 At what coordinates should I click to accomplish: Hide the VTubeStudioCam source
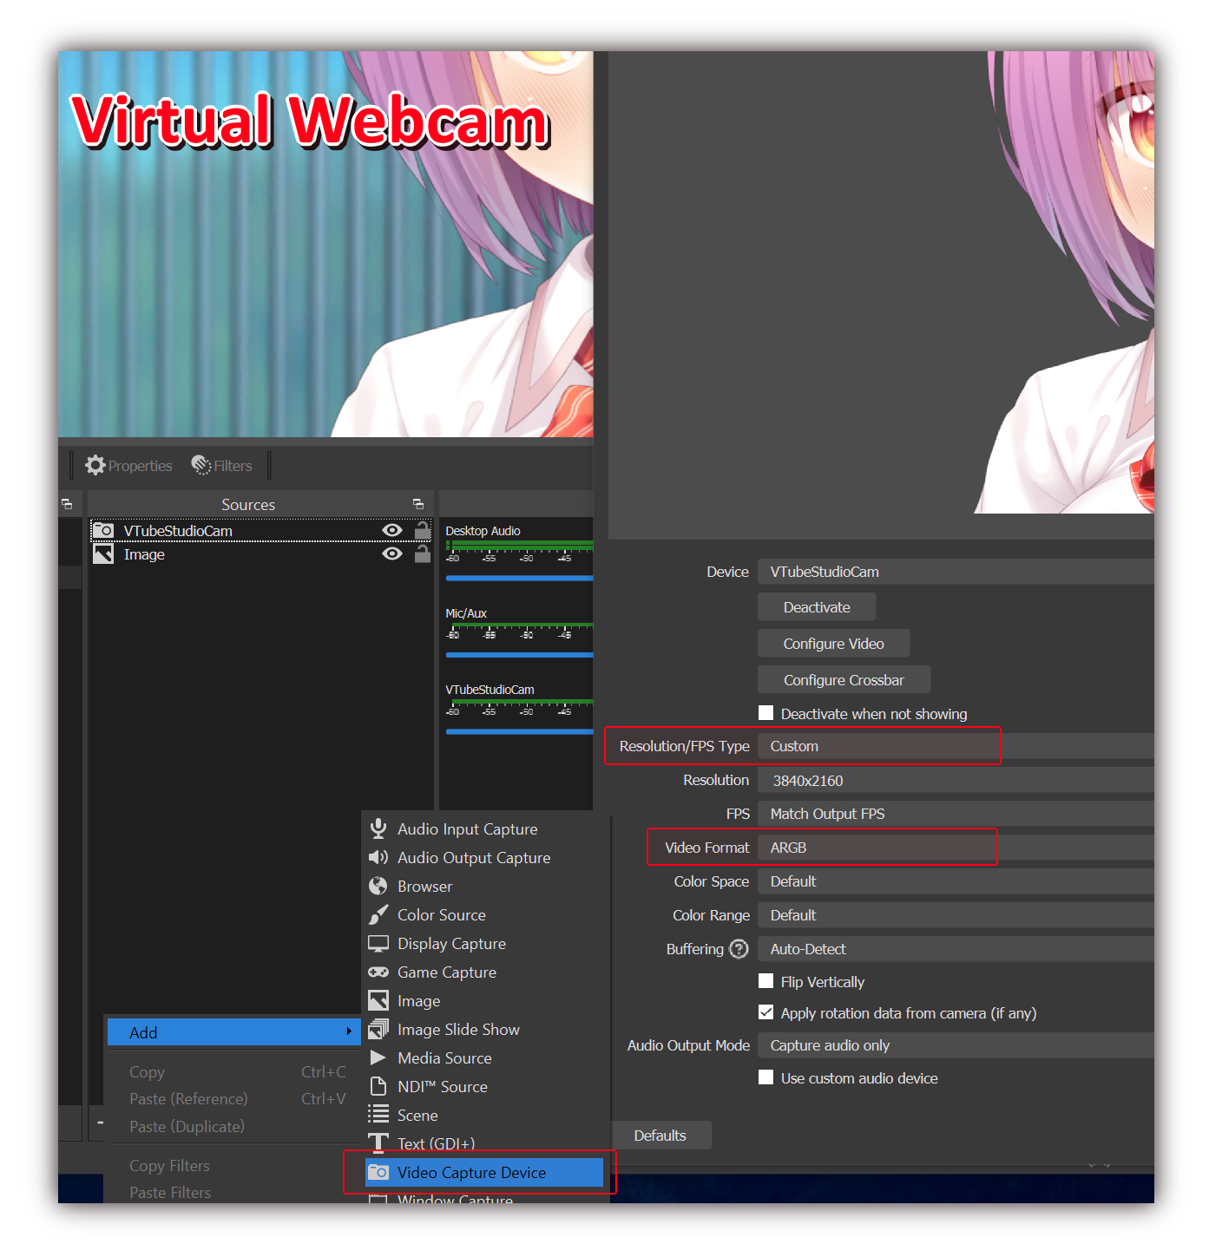point(392,530)
